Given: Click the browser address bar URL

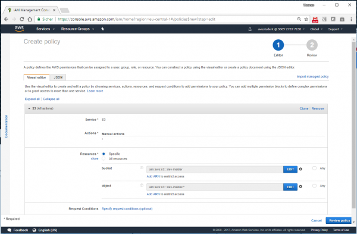Looking at the screenshot, I should pyautogui.click(x=137, y=19).
